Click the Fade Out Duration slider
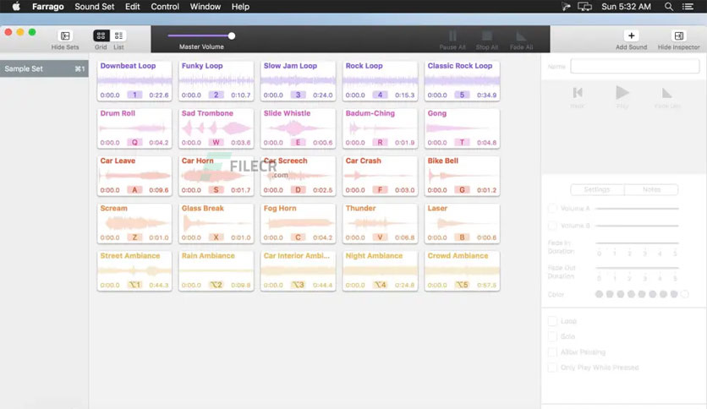 point(637,268)
